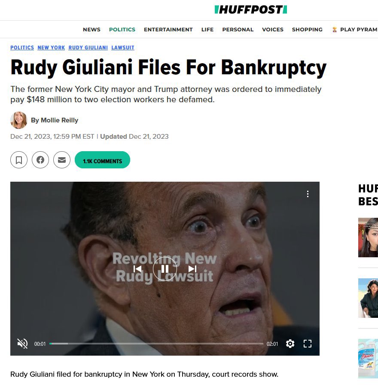Open the video settings gear
This screenshot has width=378, height=387.
pos(290,344)
